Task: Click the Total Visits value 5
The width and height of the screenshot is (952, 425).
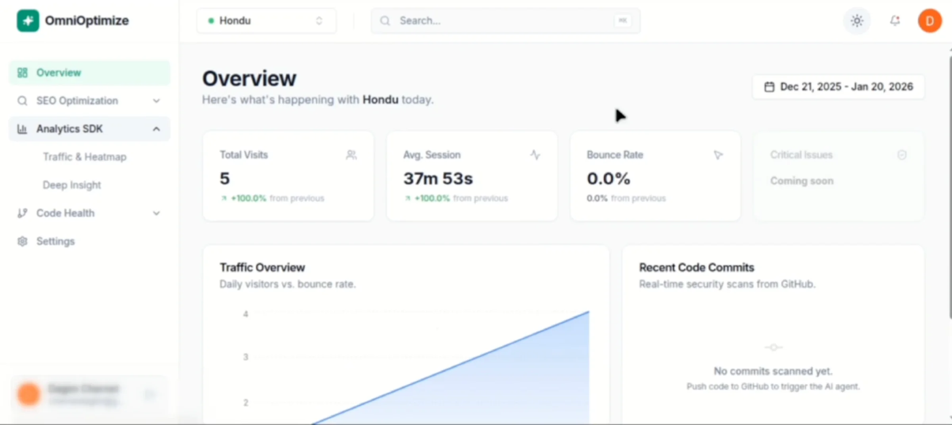Action: click(x=225, y=178)
